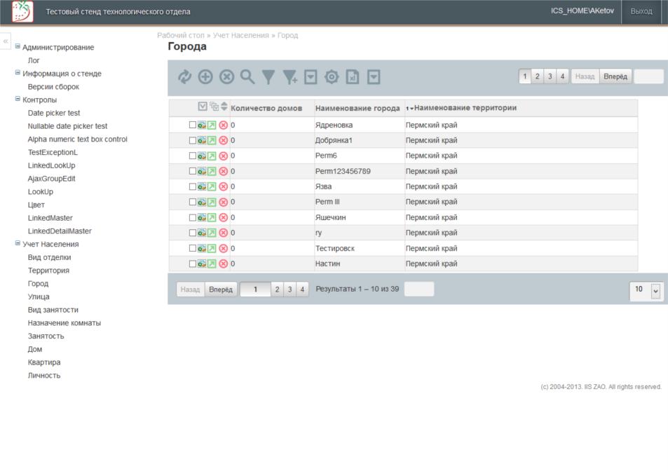Open grid settings gear icon

click(332, 77)
